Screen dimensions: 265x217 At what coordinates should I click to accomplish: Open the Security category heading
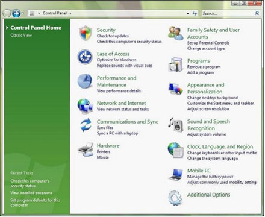click(106, 30)
